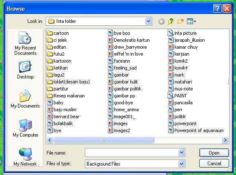The image size is (236, 175).
Task: Select the PAINT file
Action: [177, 96]
